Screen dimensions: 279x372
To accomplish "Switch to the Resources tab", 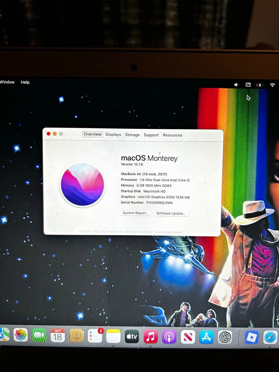I will point(173,135).
